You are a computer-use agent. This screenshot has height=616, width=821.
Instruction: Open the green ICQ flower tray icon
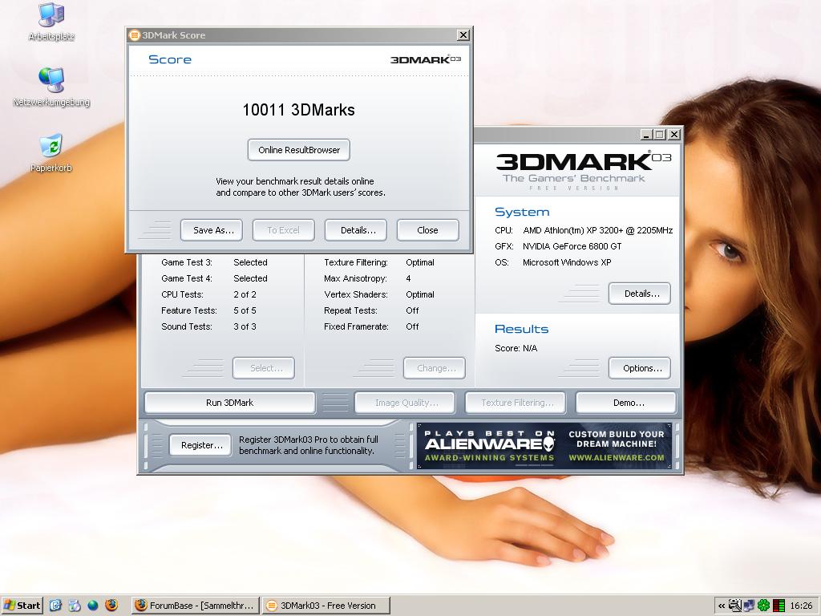(764, 606)
